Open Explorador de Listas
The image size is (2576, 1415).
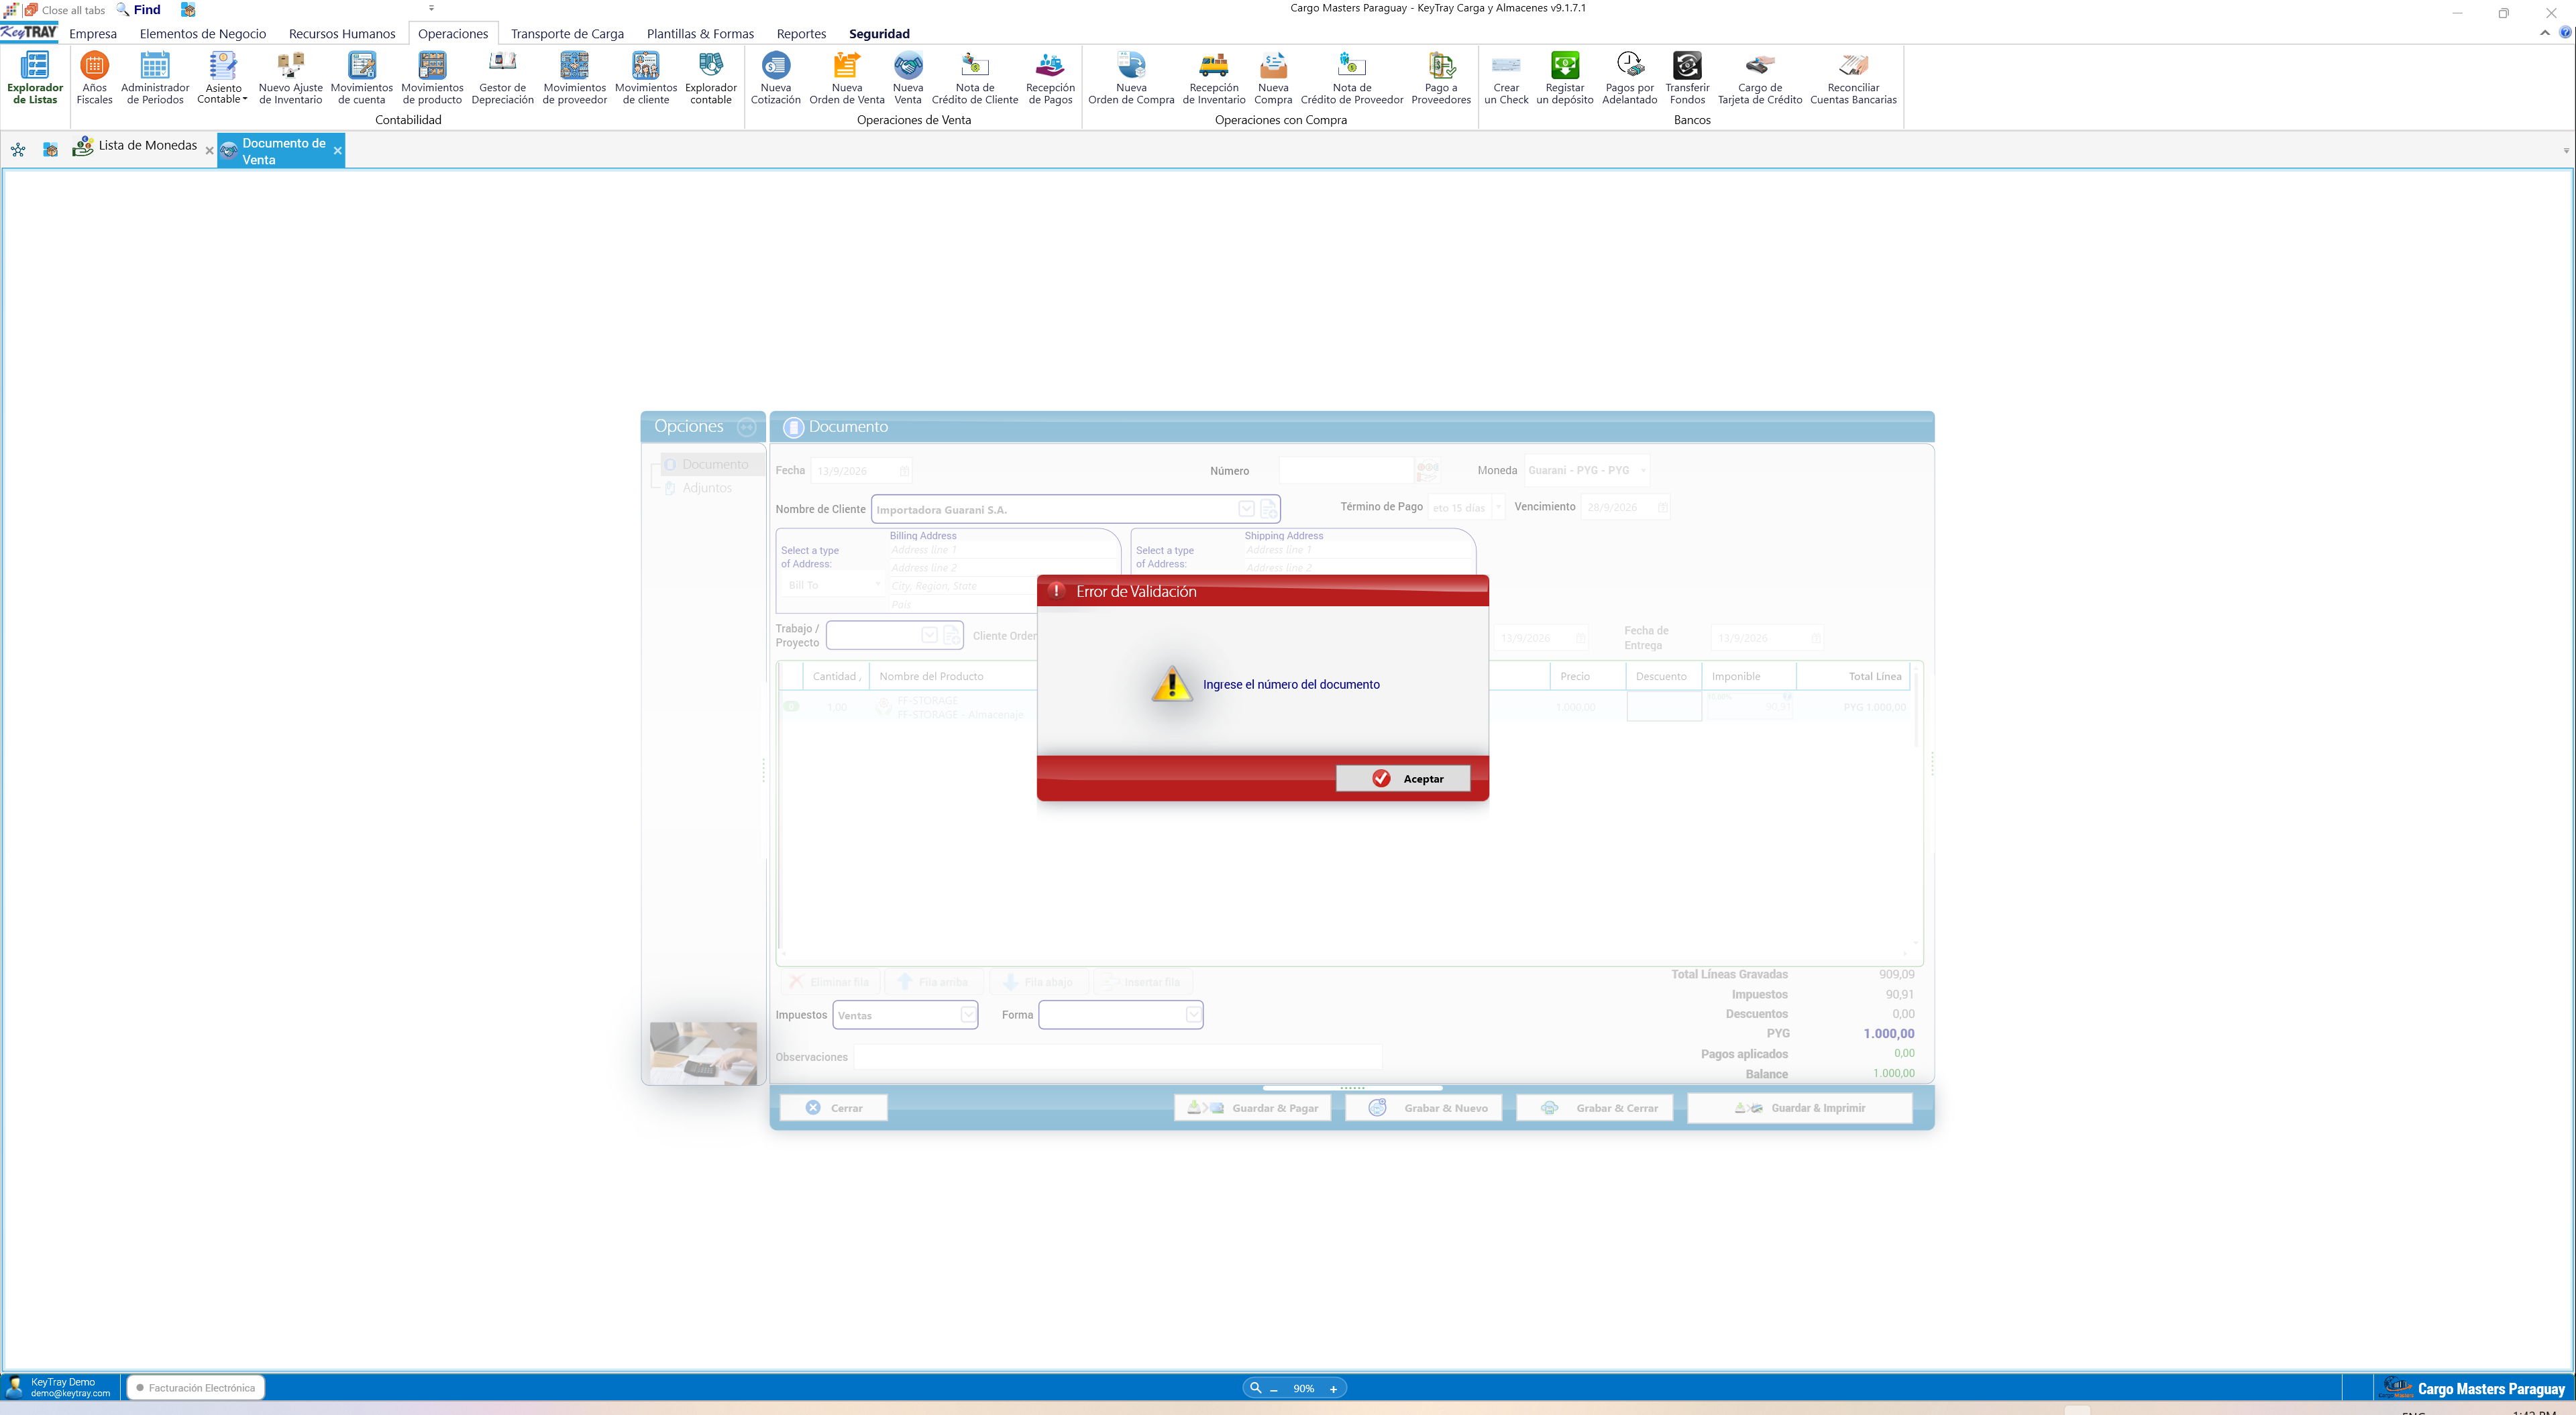(x=35, y=78)
